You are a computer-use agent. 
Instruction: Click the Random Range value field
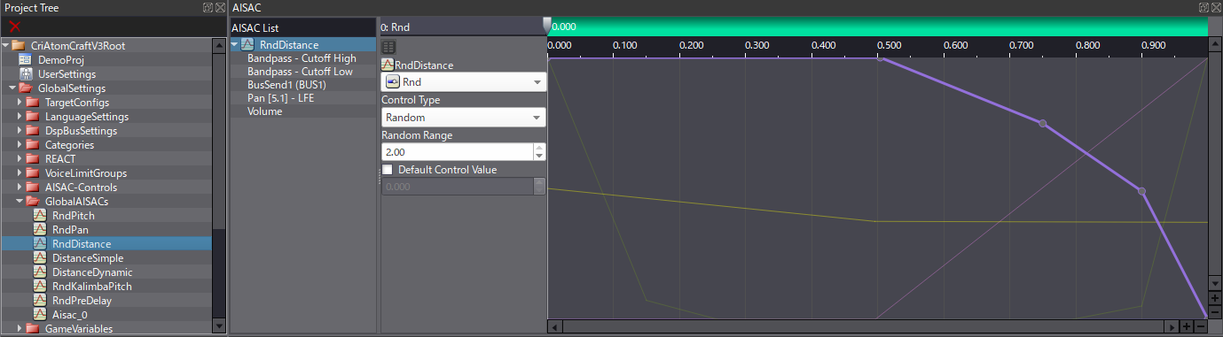[457, 152]
